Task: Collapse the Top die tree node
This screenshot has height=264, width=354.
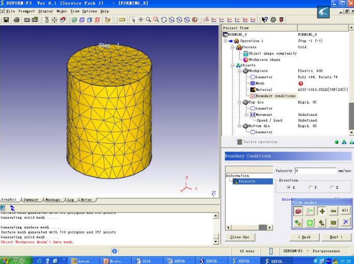Action: pos(239,102)
